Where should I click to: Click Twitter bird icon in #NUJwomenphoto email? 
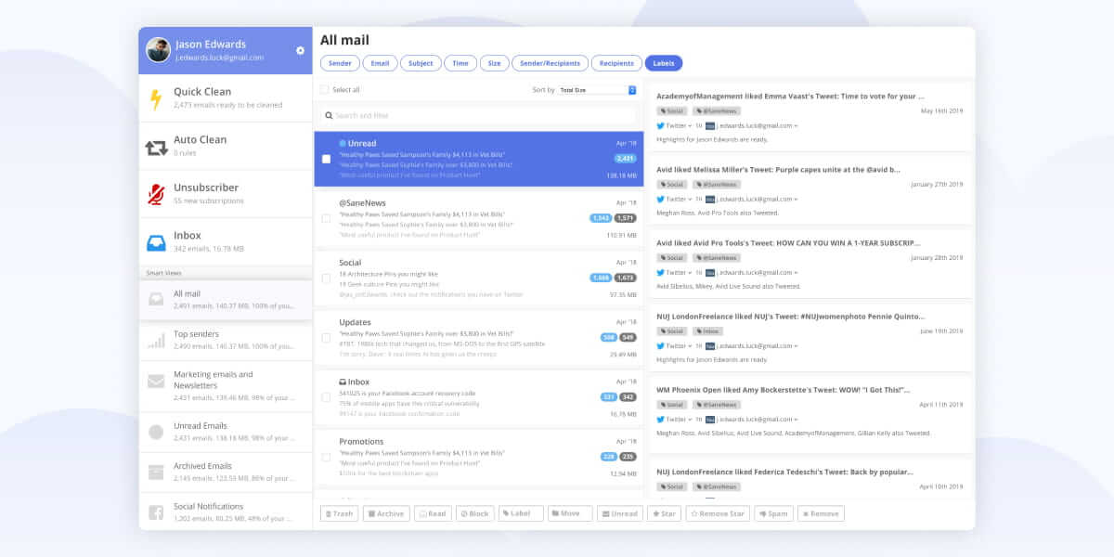click(x=661, y=345)
